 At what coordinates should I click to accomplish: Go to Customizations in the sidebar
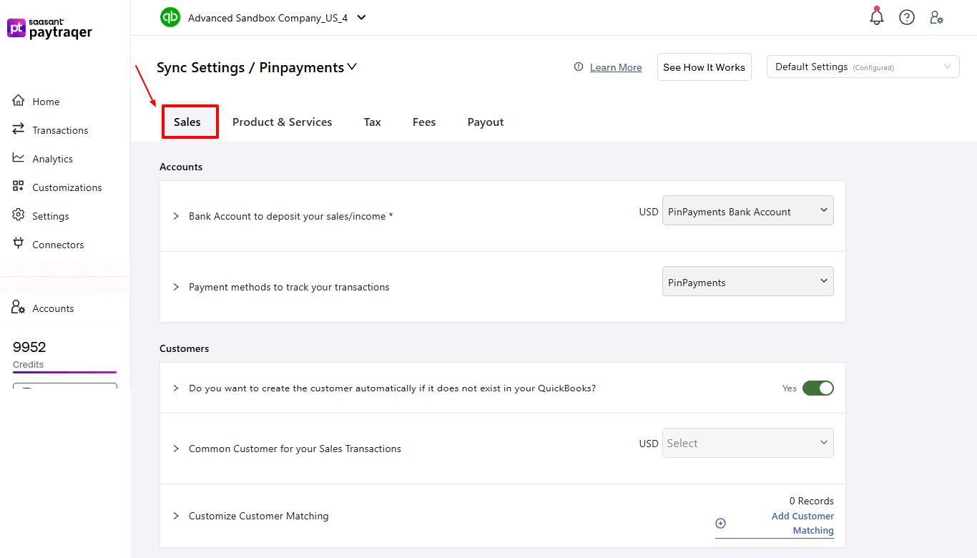click(67, 187)
